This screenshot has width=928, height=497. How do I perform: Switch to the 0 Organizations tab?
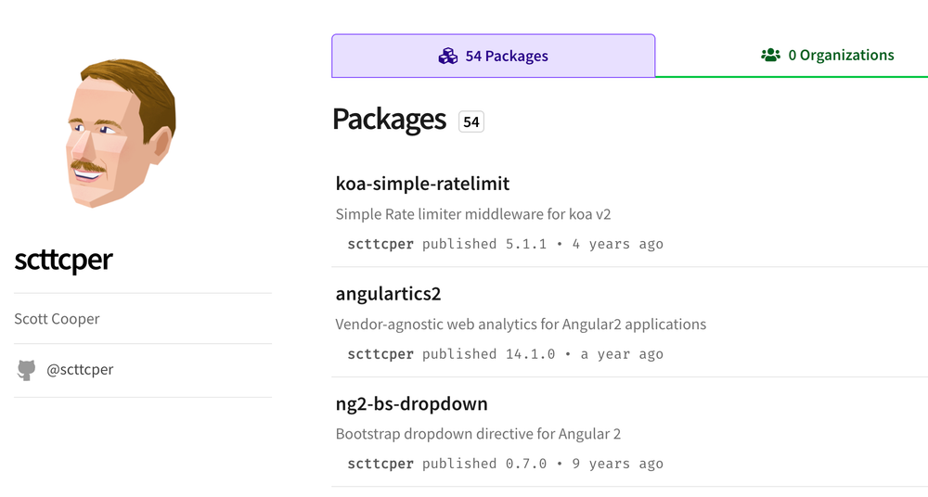(827, 56)
